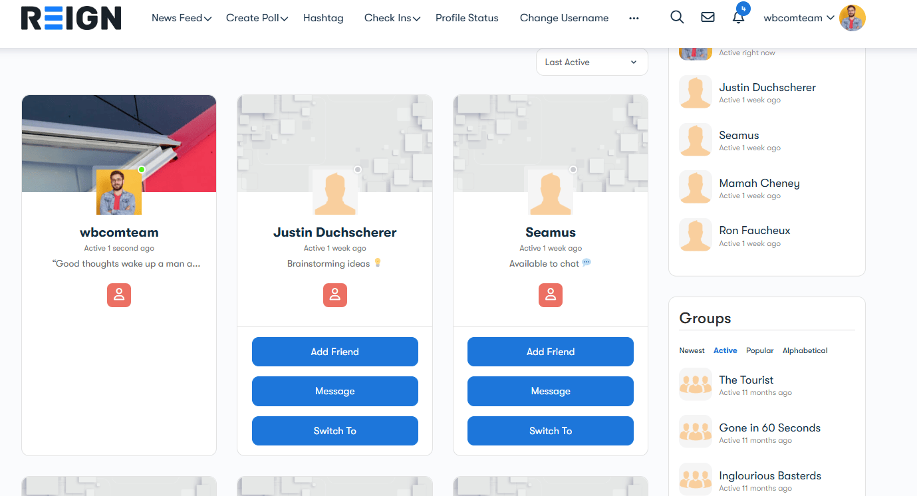Viewport: 917px width, 496px height.
Task: Add Justin Duchscherer as a friend
Action: coord(335,352)
